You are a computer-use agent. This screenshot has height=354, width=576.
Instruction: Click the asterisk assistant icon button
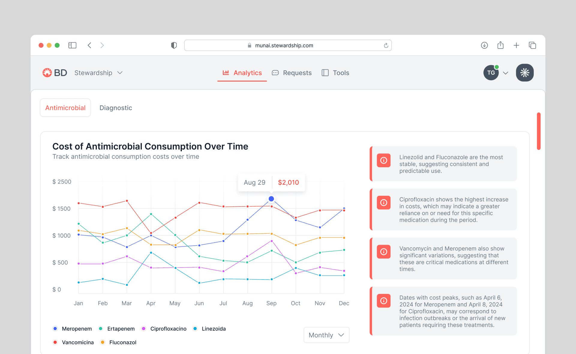(x=524, y=73)
